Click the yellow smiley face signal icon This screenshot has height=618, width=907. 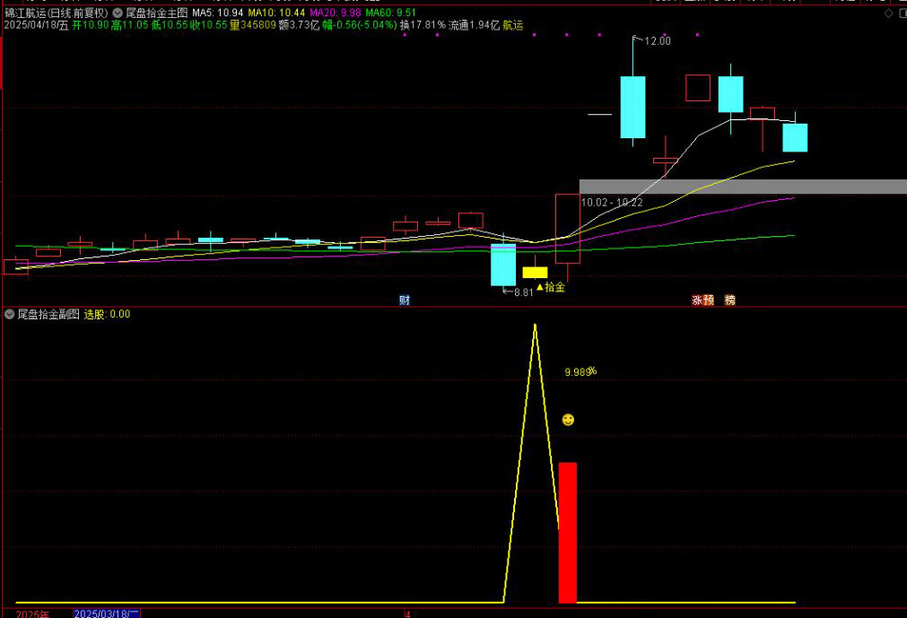(x=568, y=420)
